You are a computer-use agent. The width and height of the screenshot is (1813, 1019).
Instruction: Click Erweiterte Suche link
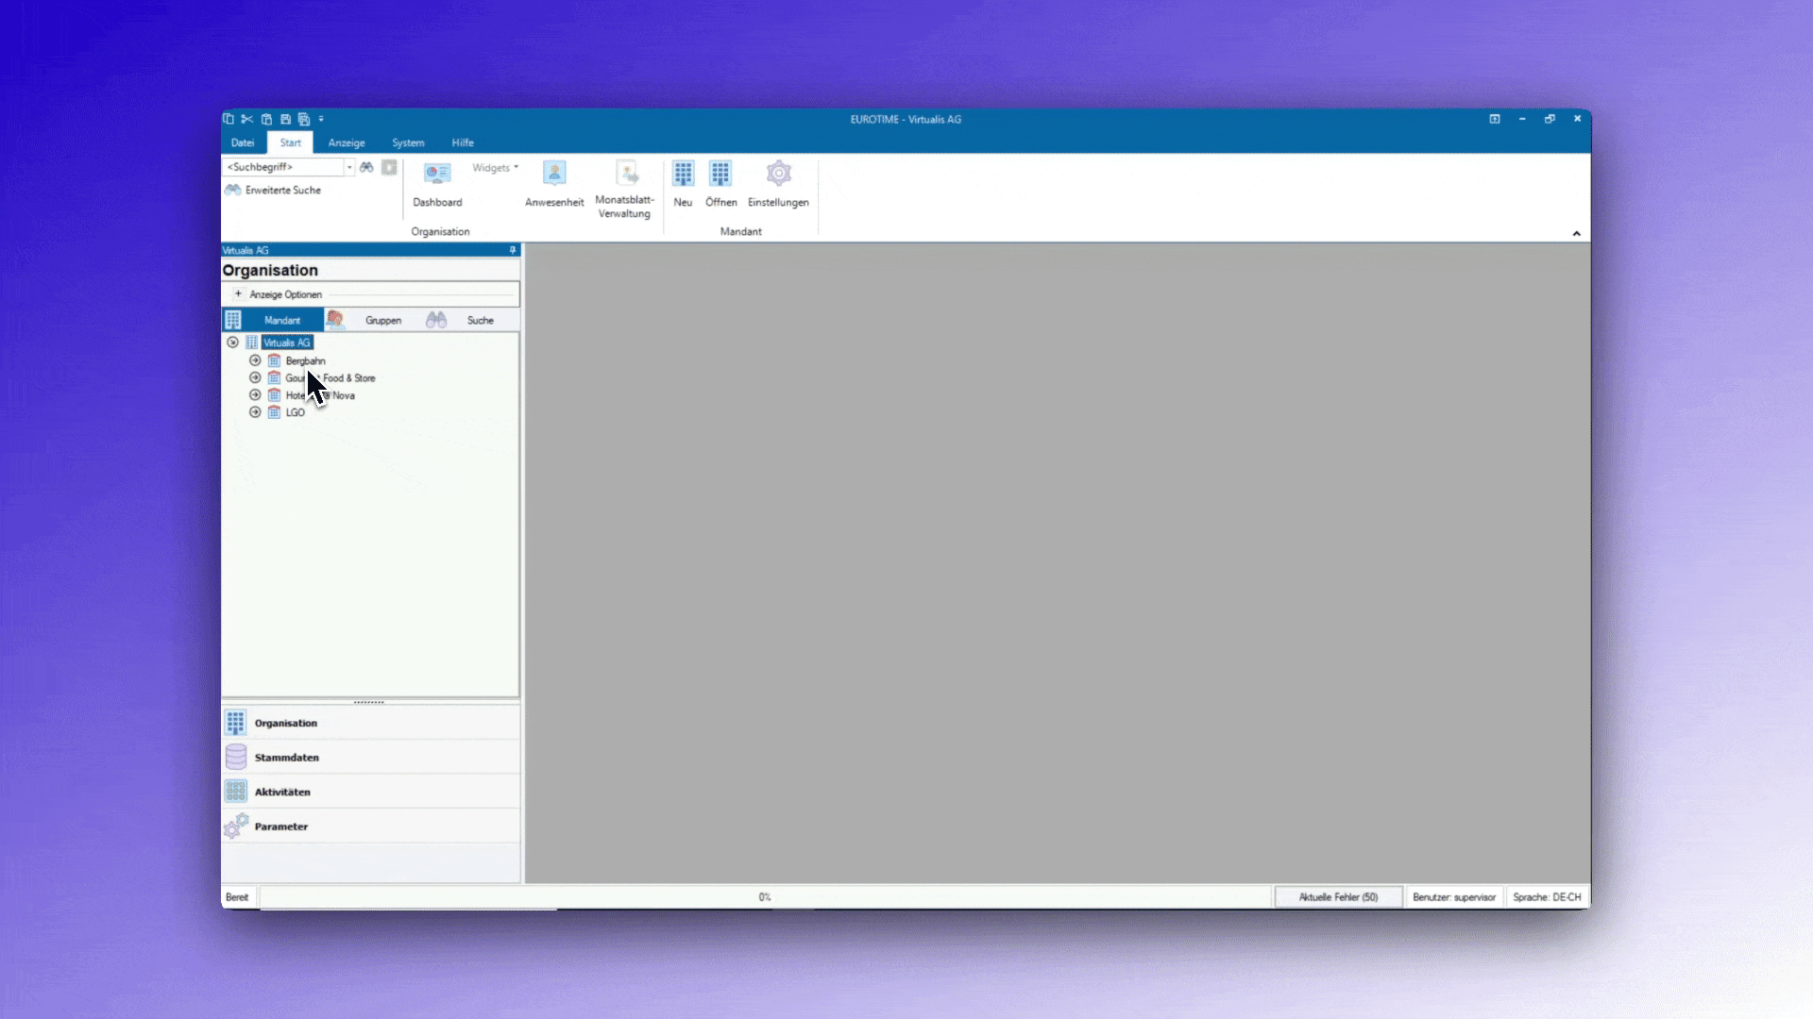[x=282, y=191]
